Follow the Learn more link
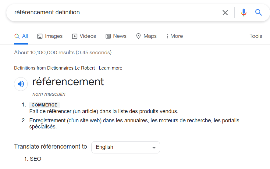Viewport: 270px width, 169px height. click(110, 68)
